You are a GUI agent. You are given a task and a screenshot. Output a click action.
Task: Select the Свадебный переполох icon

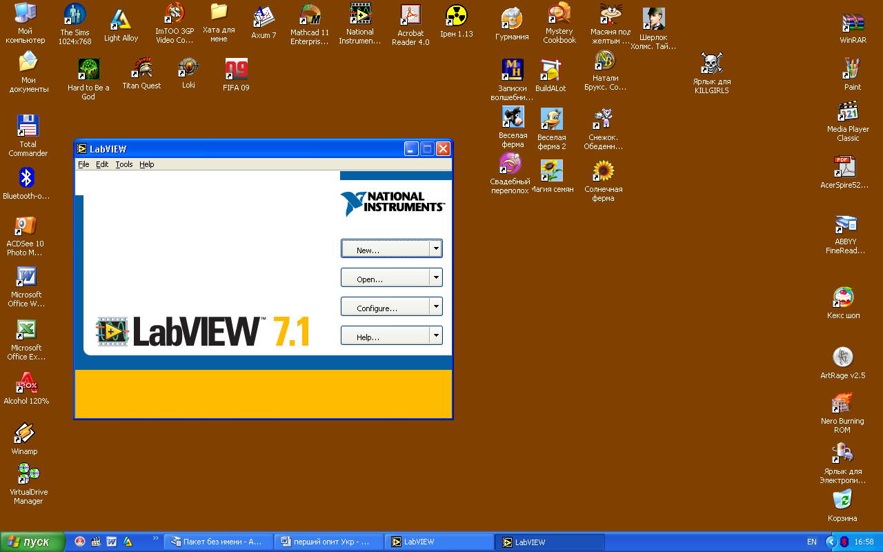510,173
